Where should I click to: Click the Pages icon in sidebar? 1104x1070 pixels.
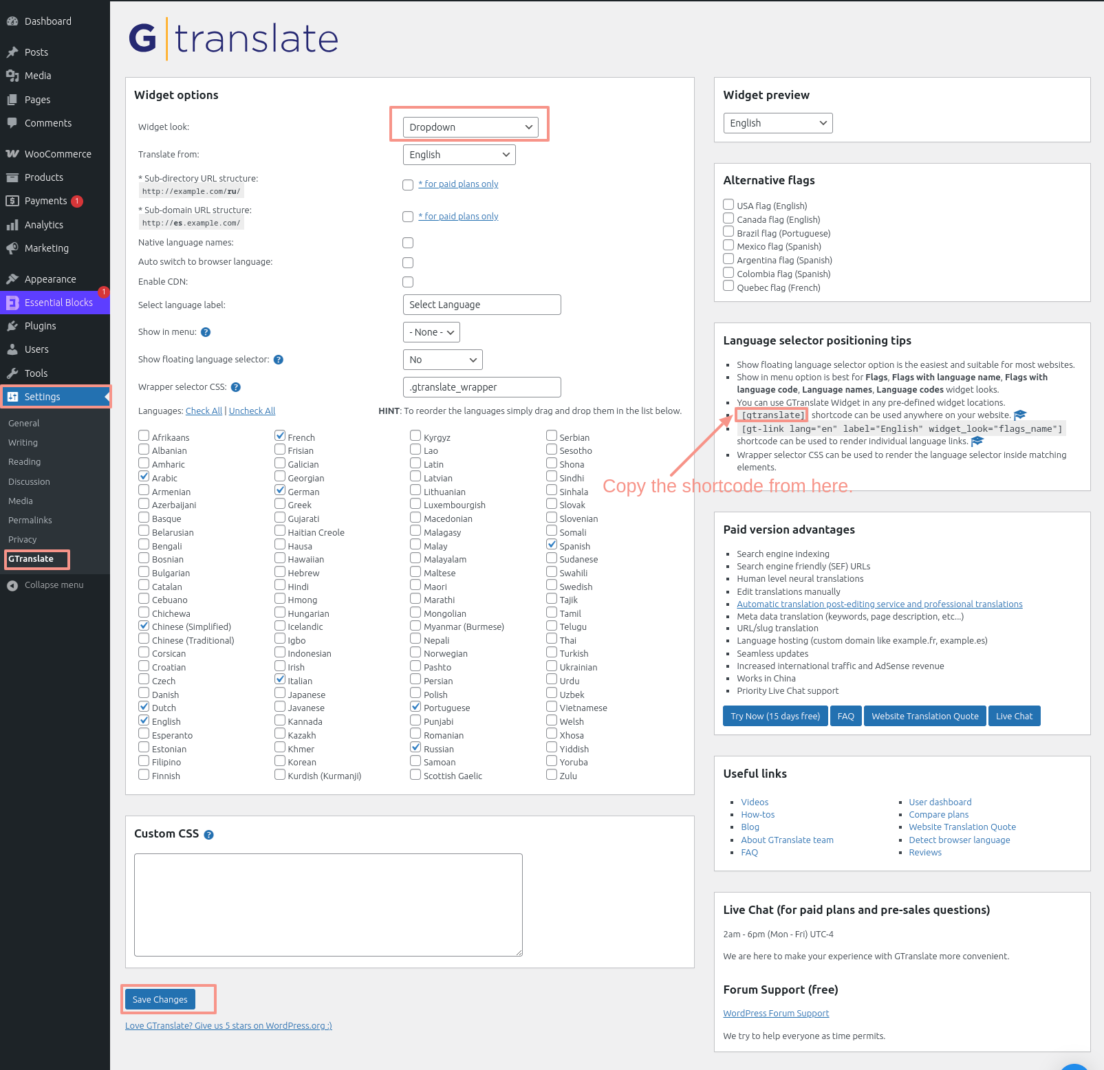(x=12, y=100)
